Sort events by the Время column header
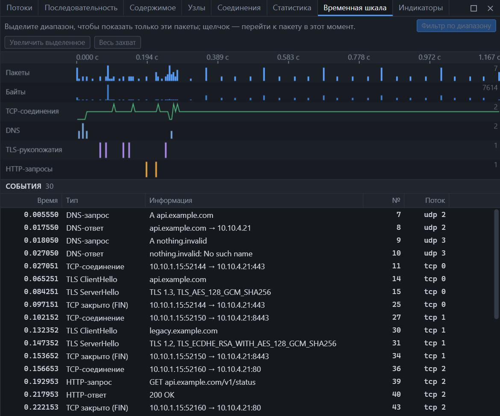The image size is (500, 416). click(x=47, y=200)
